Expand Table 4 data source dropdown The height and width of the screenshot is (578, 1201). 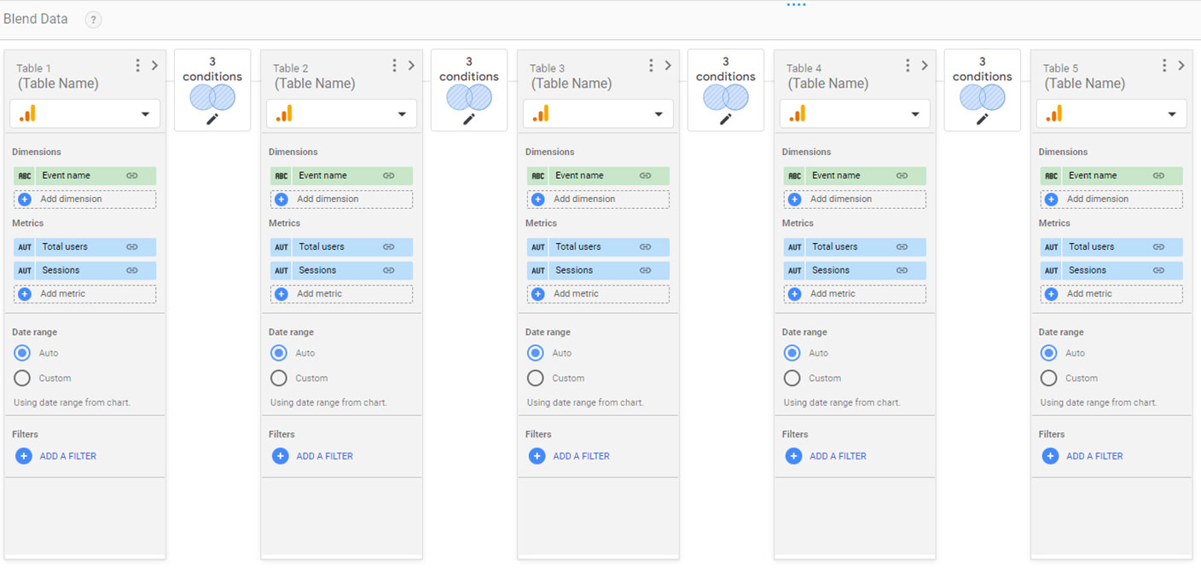pos(915,114)
